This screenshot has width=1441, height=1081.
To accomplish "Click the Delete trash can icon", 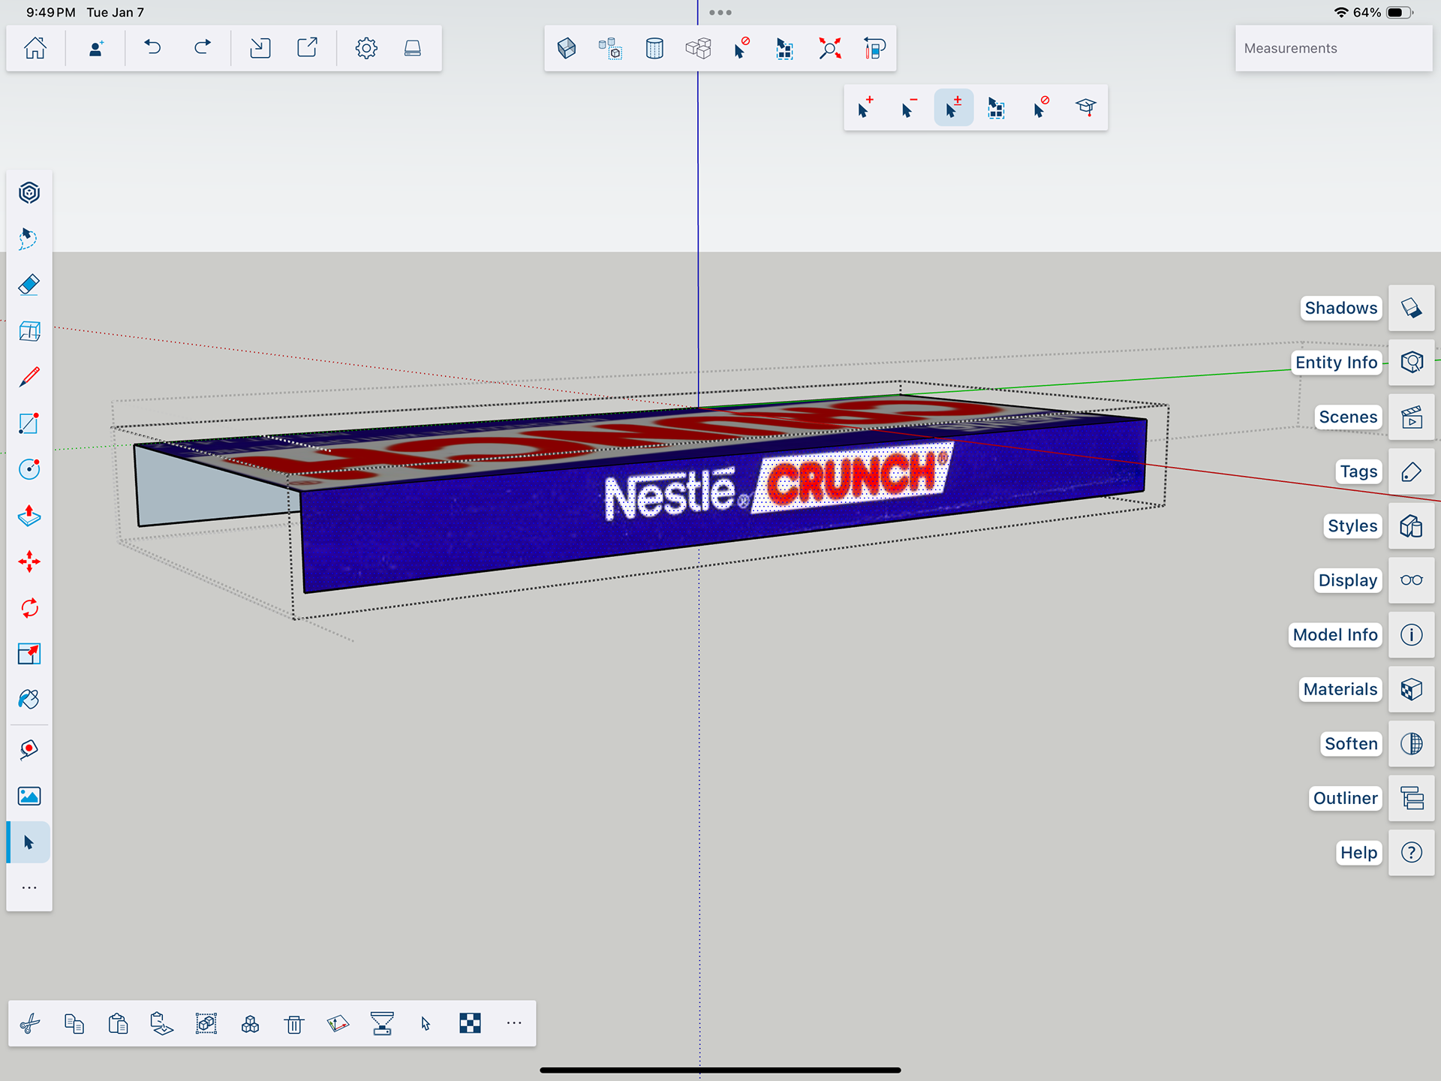I will click(x=294, y=1024).
